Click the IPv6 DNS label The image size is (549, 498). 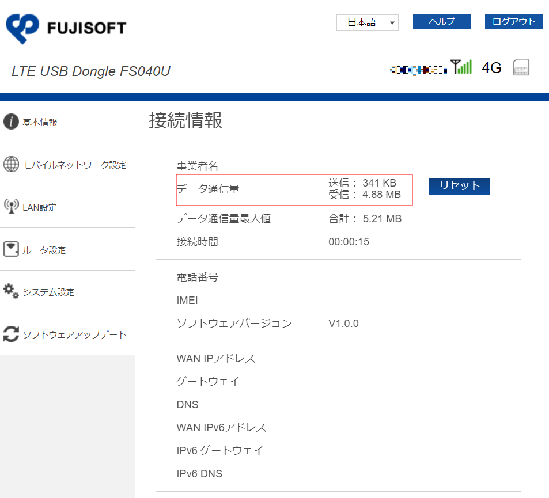[x=199, y=474]
